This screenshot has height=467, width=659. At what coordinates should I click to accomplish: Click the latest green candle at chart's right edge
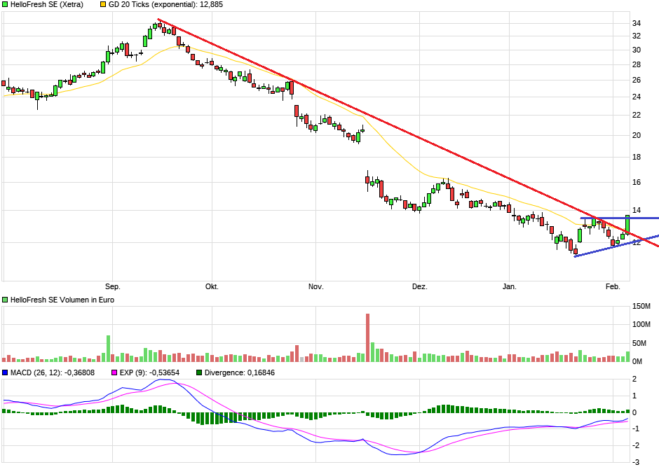[x=627, y=223]
